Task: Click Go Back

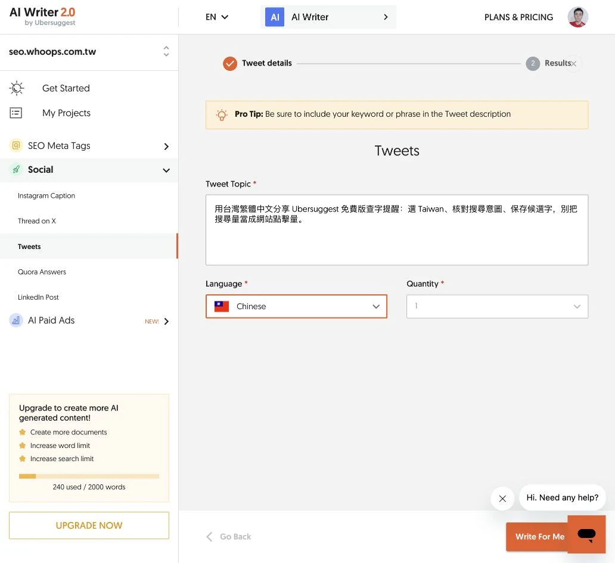Action: pyautogui.click(x=228, y=536)
